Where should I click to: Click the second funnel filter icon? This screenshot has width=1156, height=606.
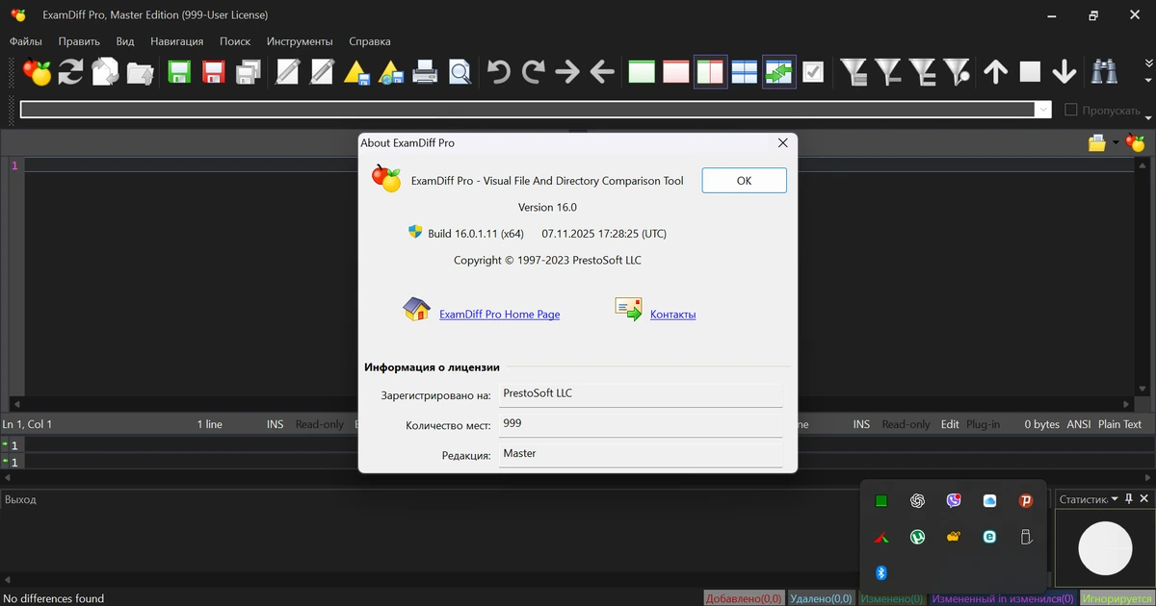[x=887, y=72]
